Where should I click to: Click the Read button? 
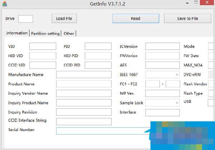[135, 18]
